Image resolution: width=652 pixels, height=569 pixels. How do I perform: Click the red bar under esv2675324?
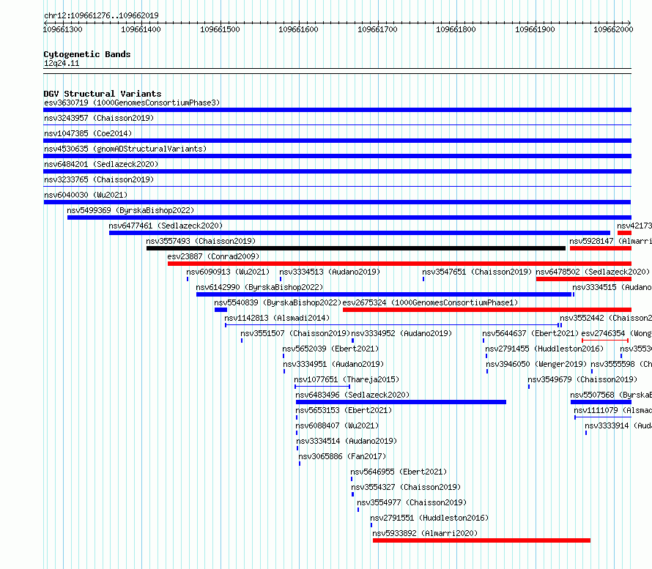[487, 310]
